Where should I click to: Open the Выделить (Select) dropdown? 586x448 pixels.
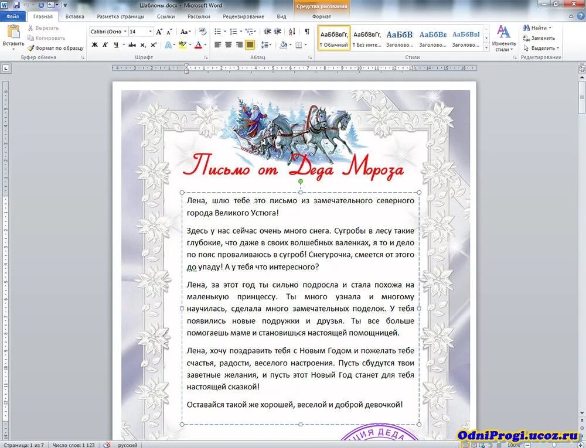[x=541, y=48]
